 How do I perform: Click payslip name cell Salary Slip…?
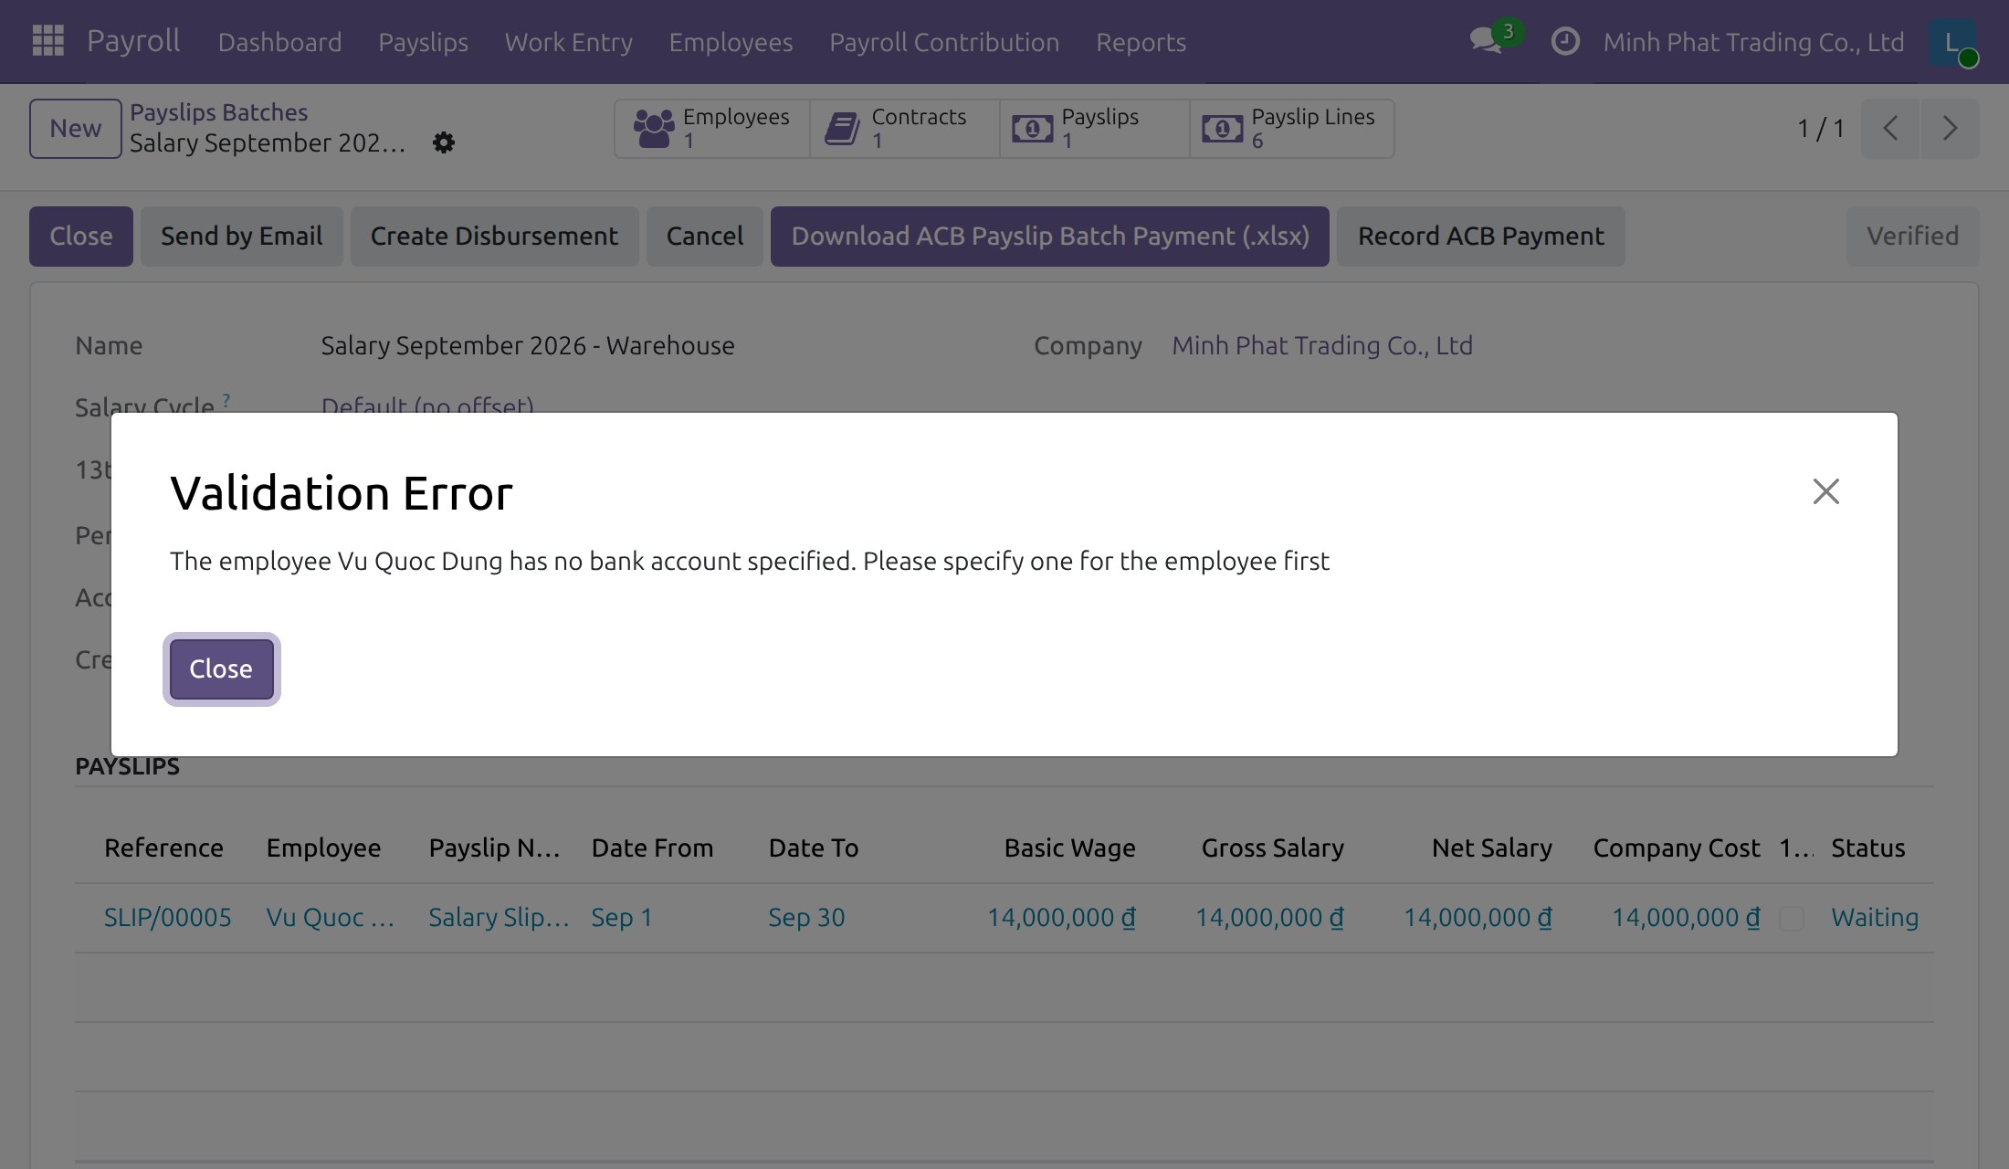click(x=499, y=918)
